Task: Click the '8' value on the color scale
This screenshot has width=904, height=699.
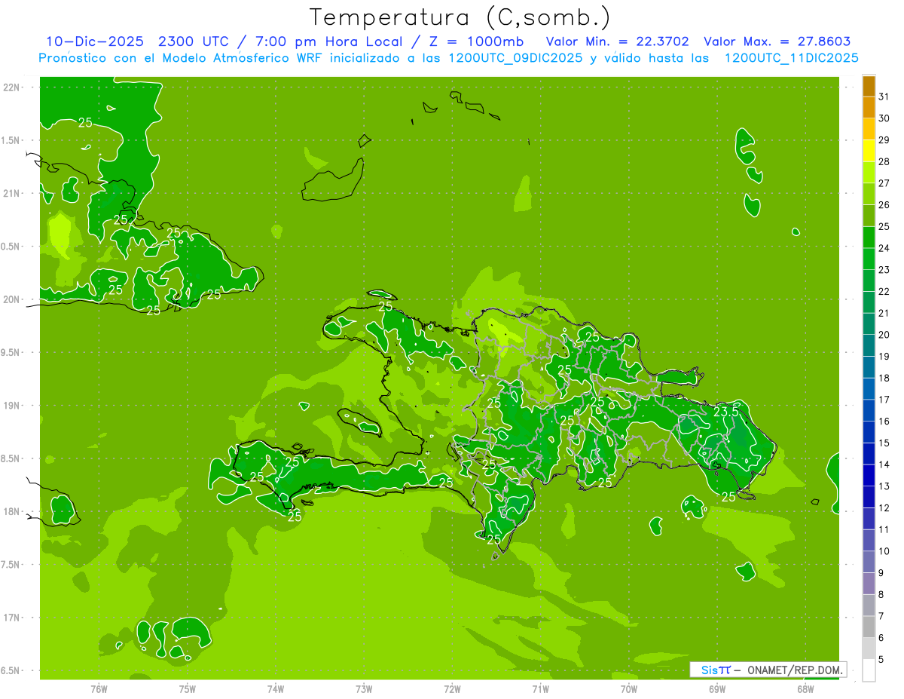Action: click(x=881, y=594)
